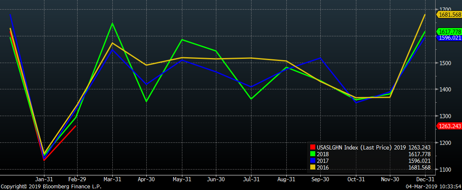Click the red 1263.243 price tag
The width and height of the screenshot is (462, 190).
449,126
